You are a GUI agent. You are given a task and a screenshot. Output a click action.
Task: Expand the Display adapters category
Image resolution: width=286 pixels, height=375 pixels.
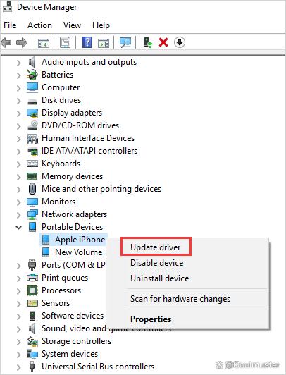[x=18, y=113]
